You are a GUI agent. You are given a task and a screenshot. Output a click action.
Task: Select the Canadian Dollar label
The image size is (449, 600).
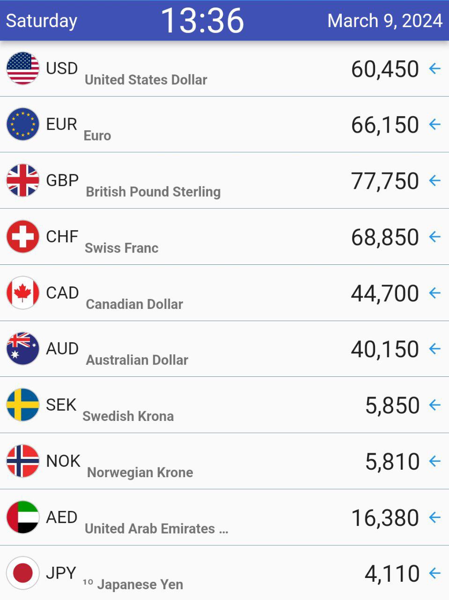tap(134, 304)
